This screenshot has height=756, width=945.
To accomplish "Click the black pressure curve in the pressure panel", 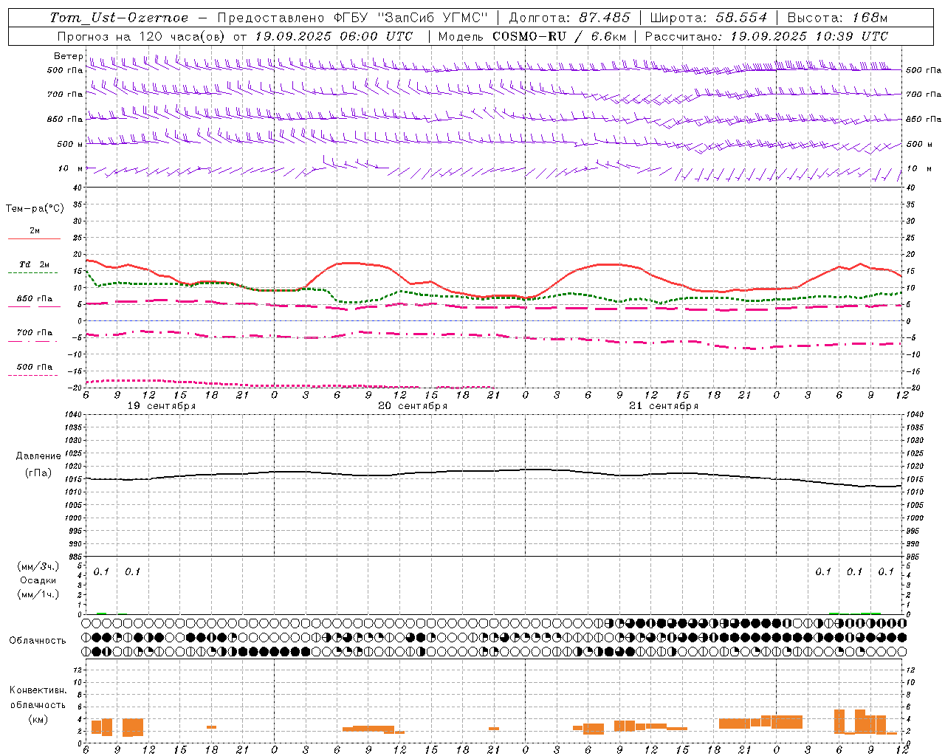I will [493, 471].
